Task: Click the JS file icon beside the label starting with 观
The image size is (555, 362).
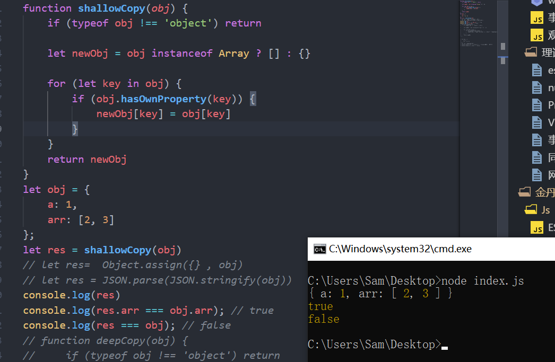Action: point(537,35)
